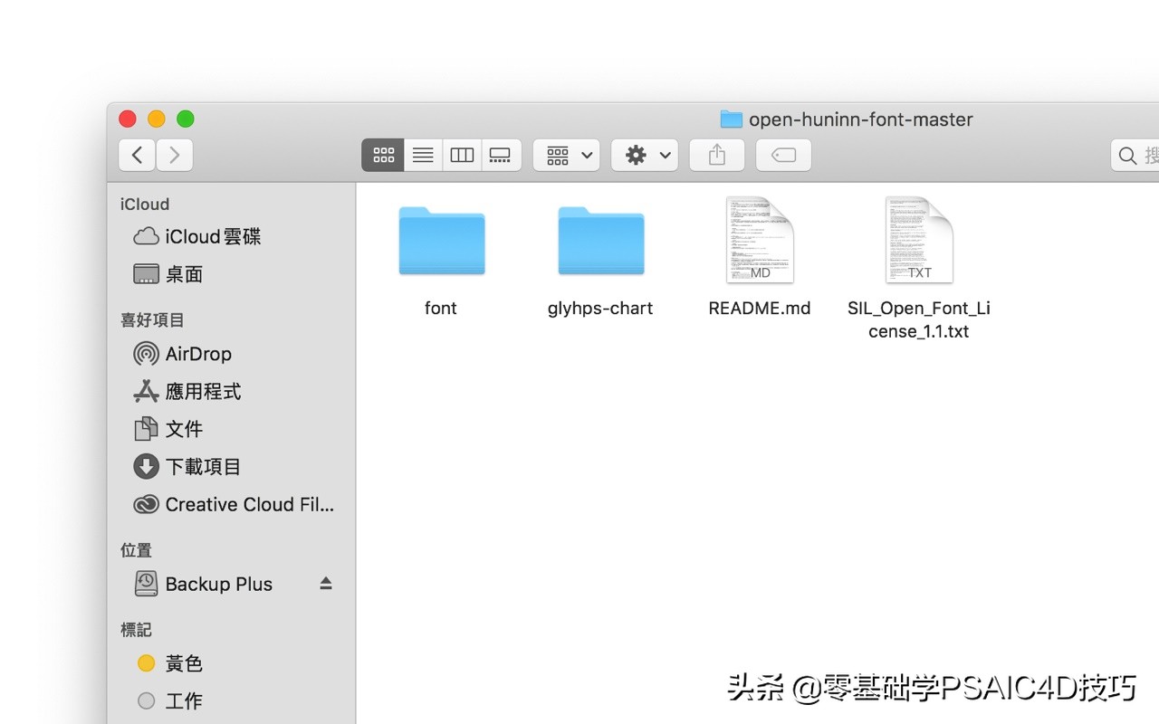The image size is (1159, 724).
Task: Click the iCloud section header
Action: [145, 205]
